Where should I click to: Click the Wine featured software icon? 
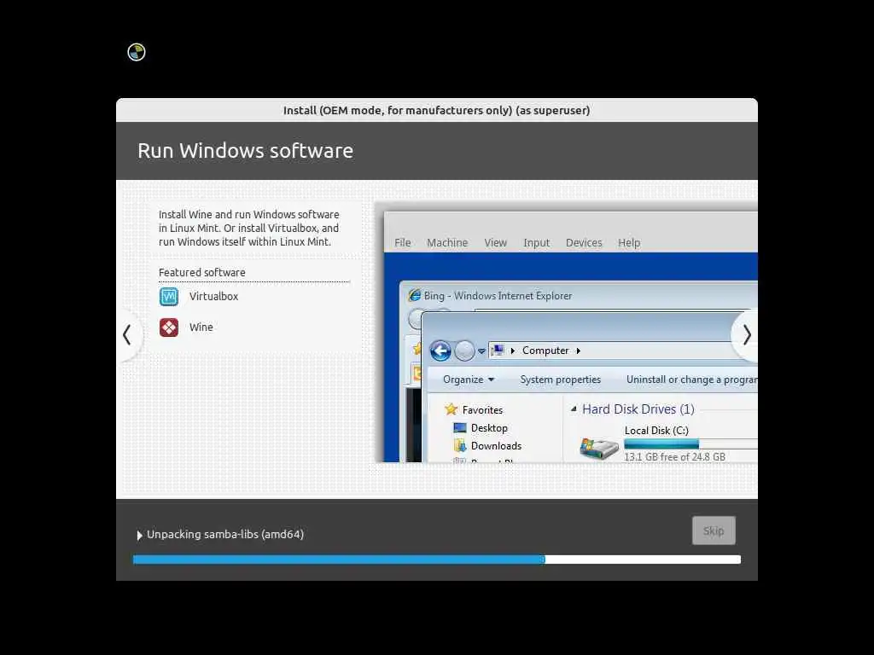169,327
